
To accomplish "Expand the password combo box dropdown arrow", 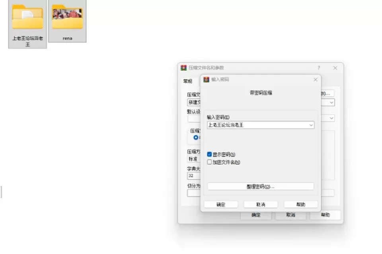I will [311, 125].
